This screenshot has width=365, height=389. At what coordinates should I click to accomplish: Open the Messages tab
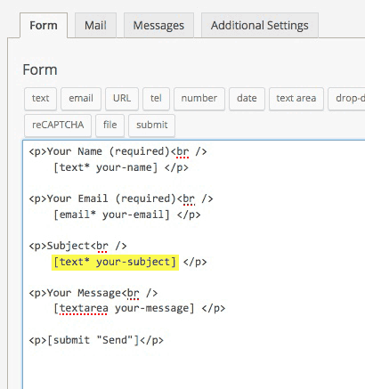coord(158,25)
